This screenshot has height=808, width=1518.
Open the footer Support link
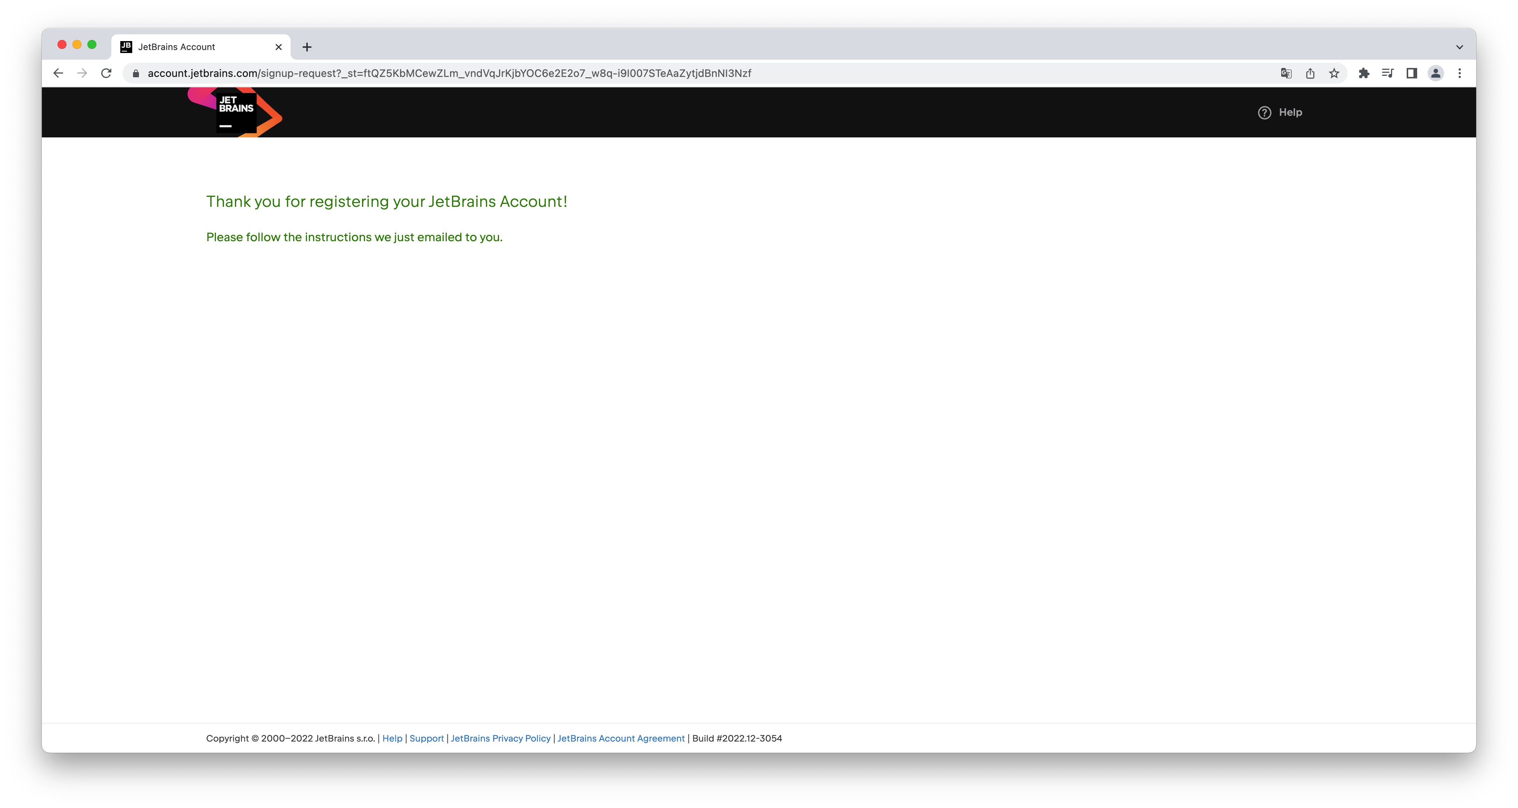point(427,738)
